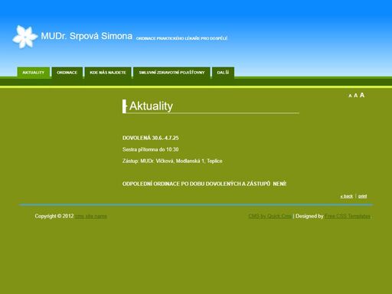Click the Odpolední ordinace notice text
This screenshot has width=392, height=294.
pos(204,184)
